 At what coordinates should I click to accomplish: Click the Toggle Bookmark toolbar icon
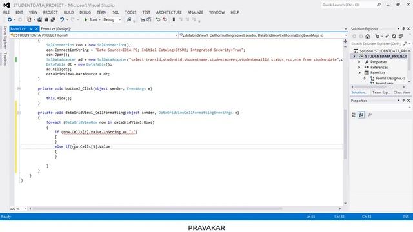coord(174,20)
